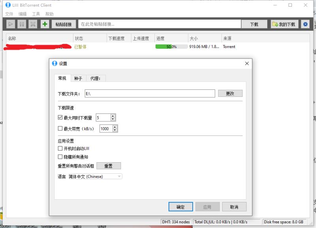316x228 pixels.
Task: Open the 帮助 menu
Action: (49, 14)
